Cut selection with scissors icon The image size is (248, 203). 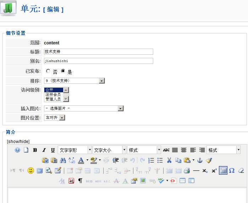(169, 160)
